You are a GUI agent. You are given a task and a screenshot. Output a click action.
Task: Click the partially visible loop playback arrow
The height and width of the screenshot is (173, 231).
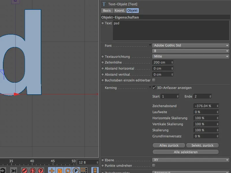pyautogui.click(x=3, y=170)
